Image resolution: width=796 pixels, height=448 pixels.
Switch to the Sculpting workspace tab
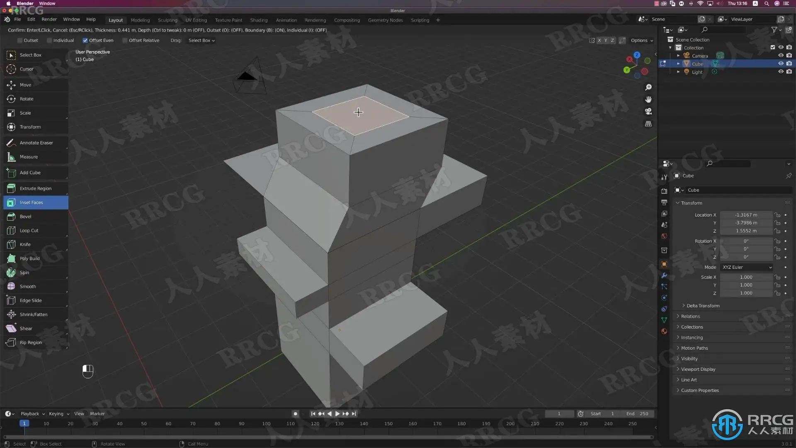pyautogui.click(x=167, y=20)
